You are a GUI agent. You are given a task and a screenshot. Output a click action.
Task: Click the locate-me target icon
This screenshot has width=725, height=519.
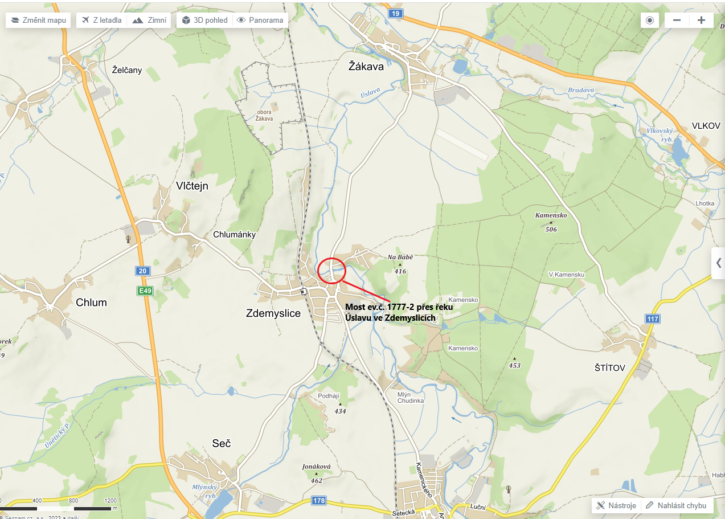click(x=650, y=20)
